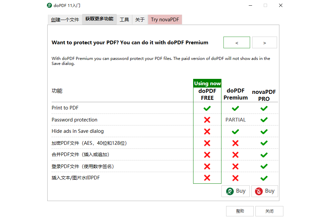The height and width of the screenshot is (222, 333).
Task: Click the left arrow to view previous promotion
Action: point(236,42)
